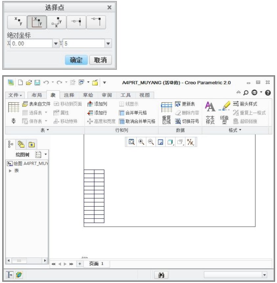Open the Model Tree navigator tab
The width and height of the screenshot is (277, 283).
pos(11,144)
